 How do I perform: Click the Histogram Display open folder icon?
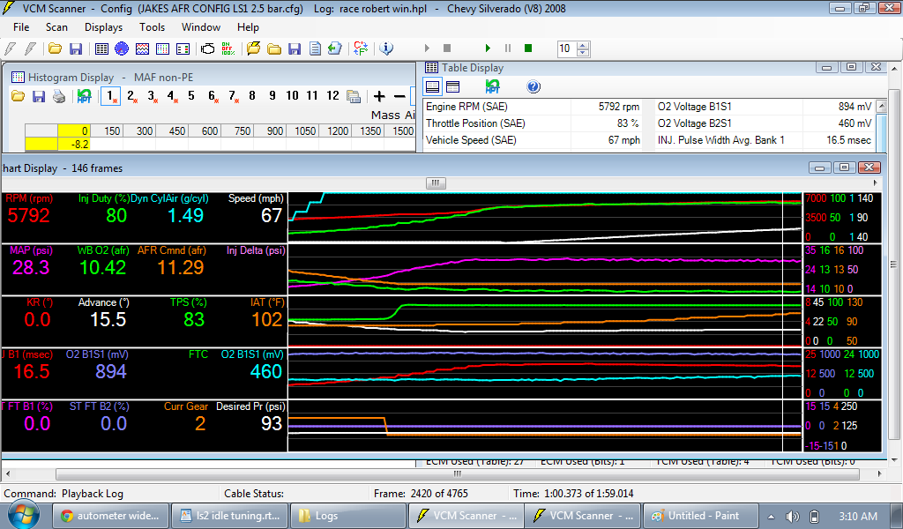(x=18, y=96)
